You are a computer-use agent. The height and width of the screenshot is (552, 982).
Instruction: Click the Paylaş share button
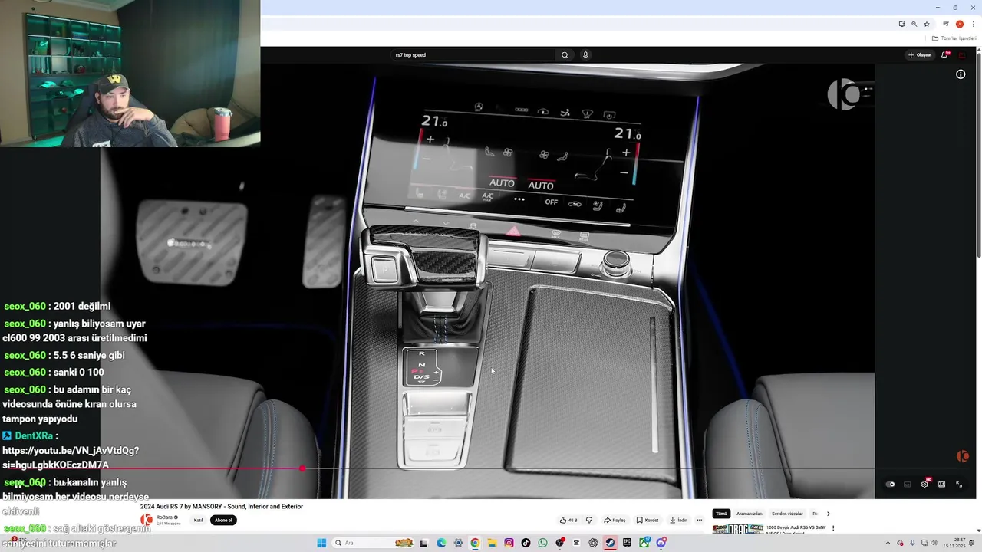pyautogui.click(x=615, y=520)
